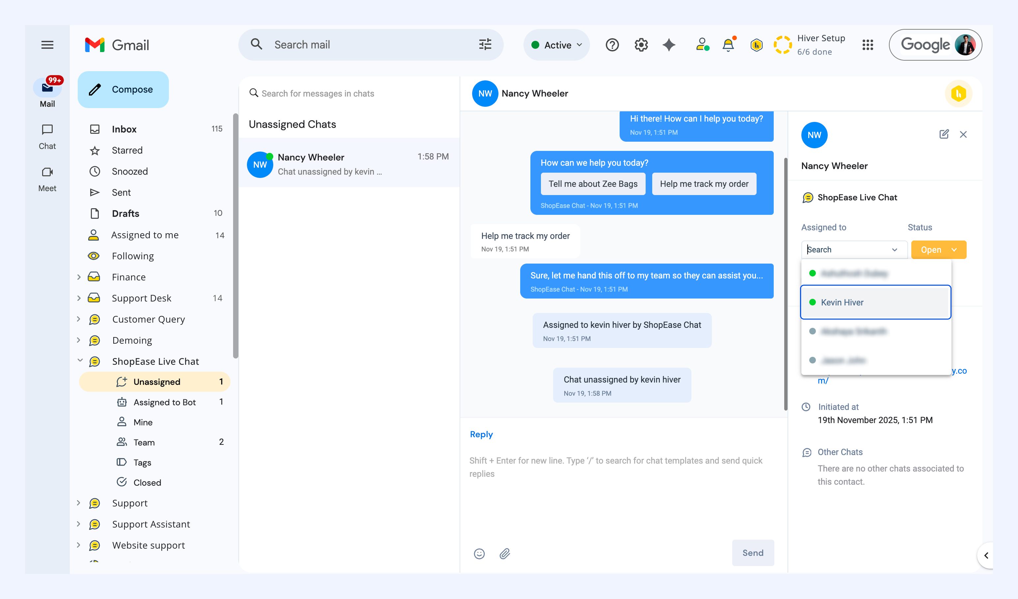The image size is (1018, 599).
Task: Click the Nancy Wheeler avatar in chat header
Action: click(x=485, y=94)
